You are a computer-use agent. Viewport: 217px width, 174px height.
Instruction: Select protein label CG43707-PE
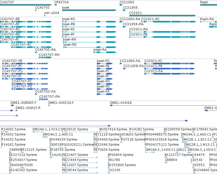[x=12, y=61]
